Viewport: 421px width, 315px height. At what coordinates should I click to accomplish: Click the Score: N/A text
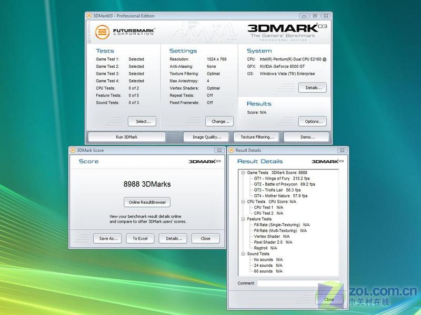coord(257,112)
